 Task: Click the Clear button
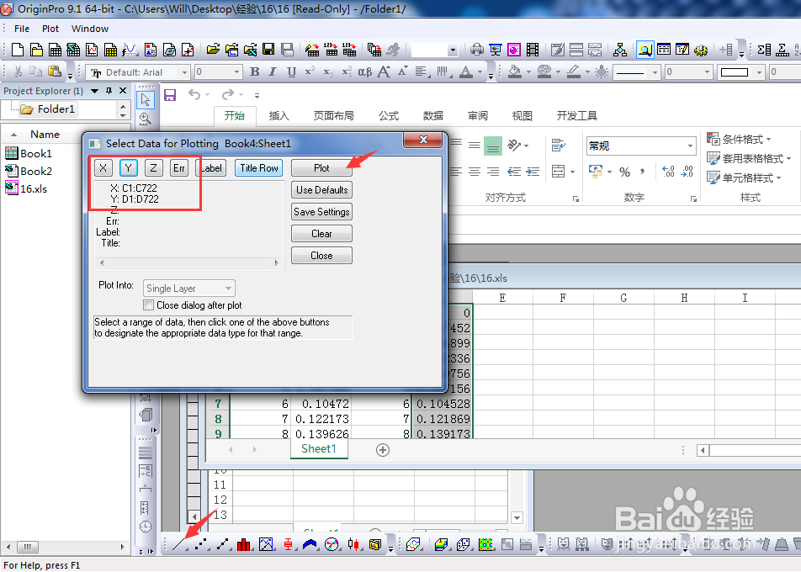321,234
